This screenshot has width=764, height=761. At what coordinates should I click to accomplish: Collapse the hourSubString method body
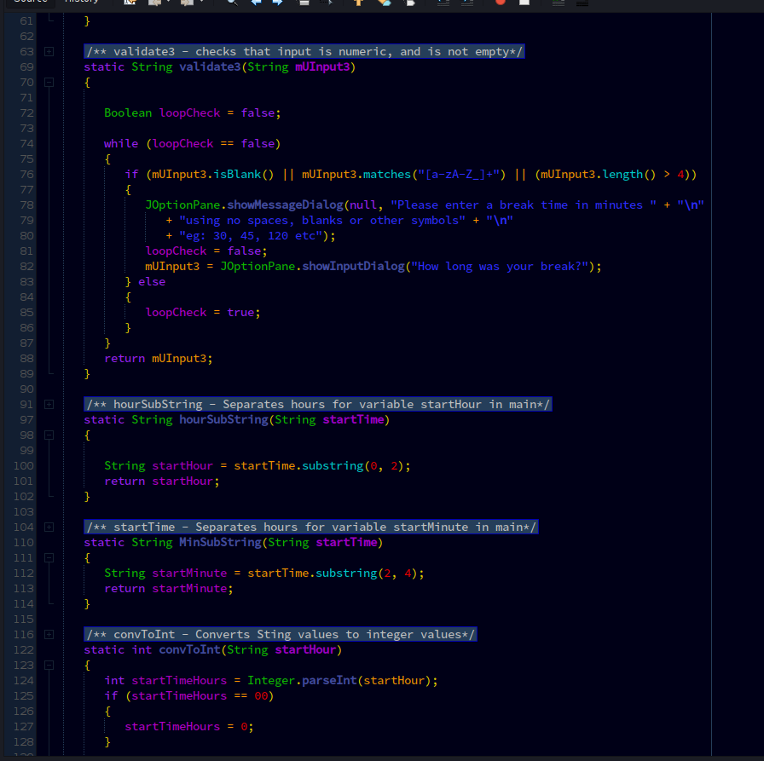click(x=49, y=435)
